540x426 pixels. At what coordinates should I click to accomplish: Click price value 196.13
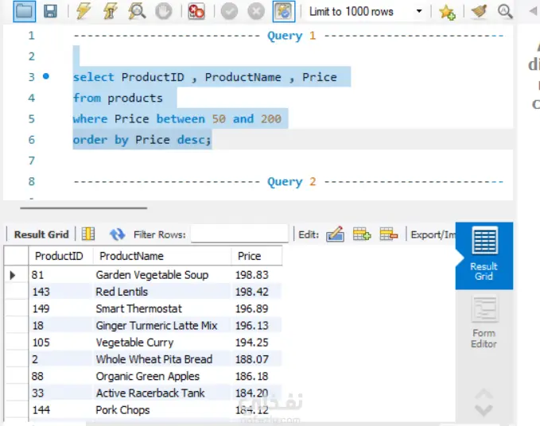click(252, 326)
